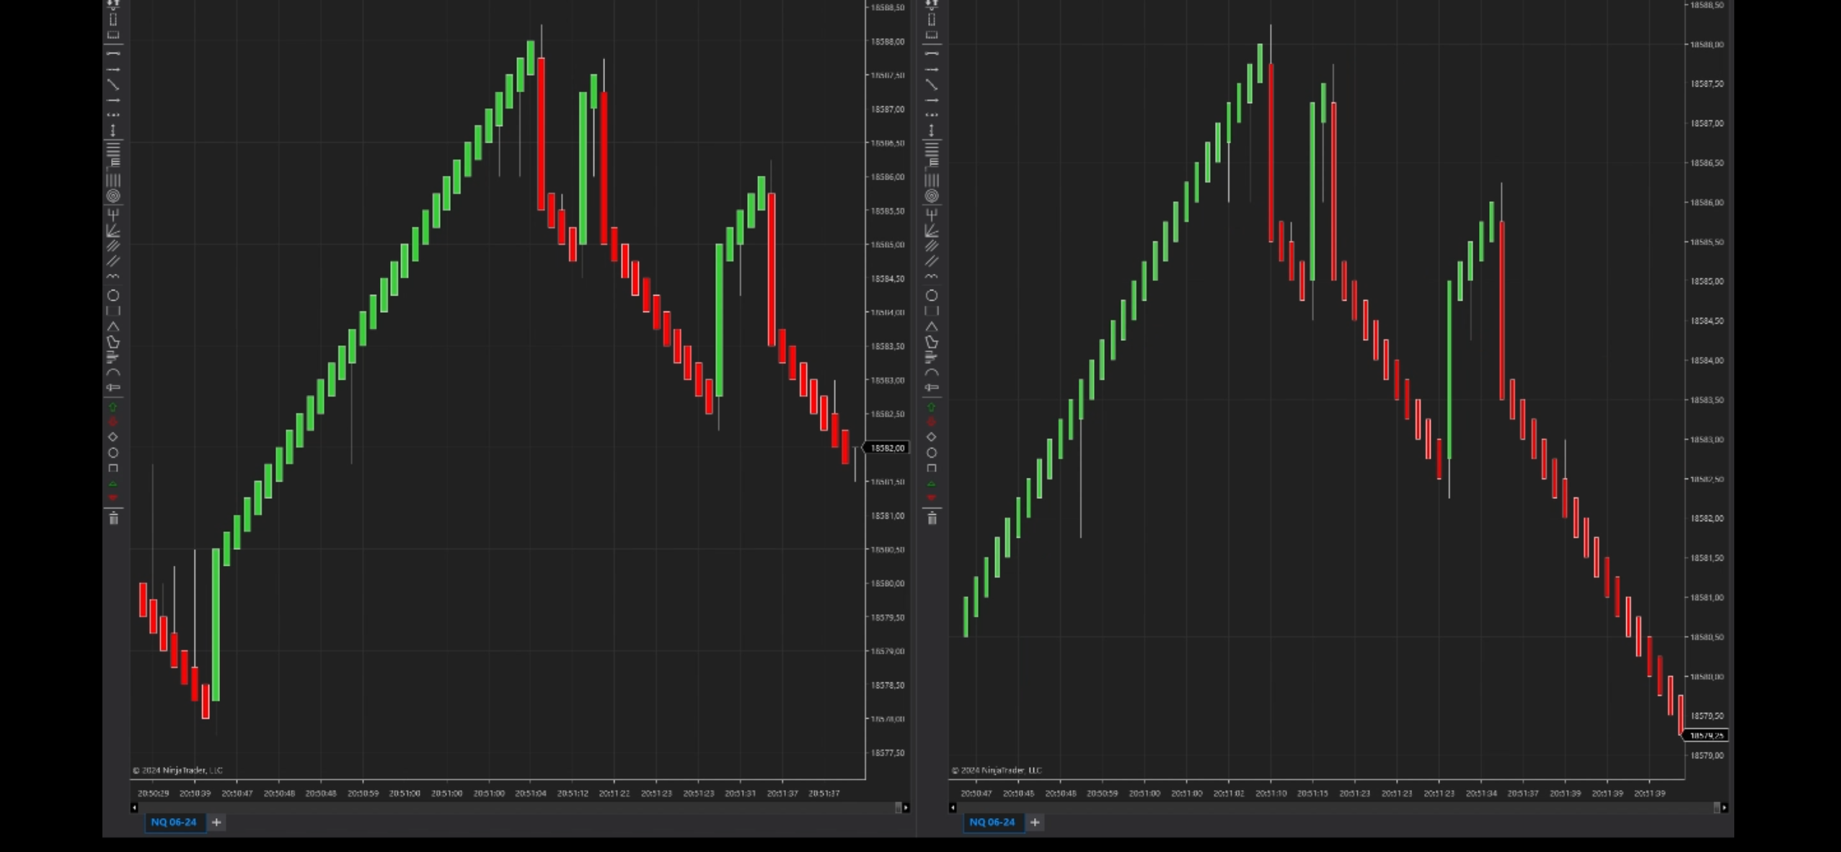The image size is (1841, 852).
Task: Click the © 2024 NinjaTrader, LLC text
Action: [x=176, y=770]
